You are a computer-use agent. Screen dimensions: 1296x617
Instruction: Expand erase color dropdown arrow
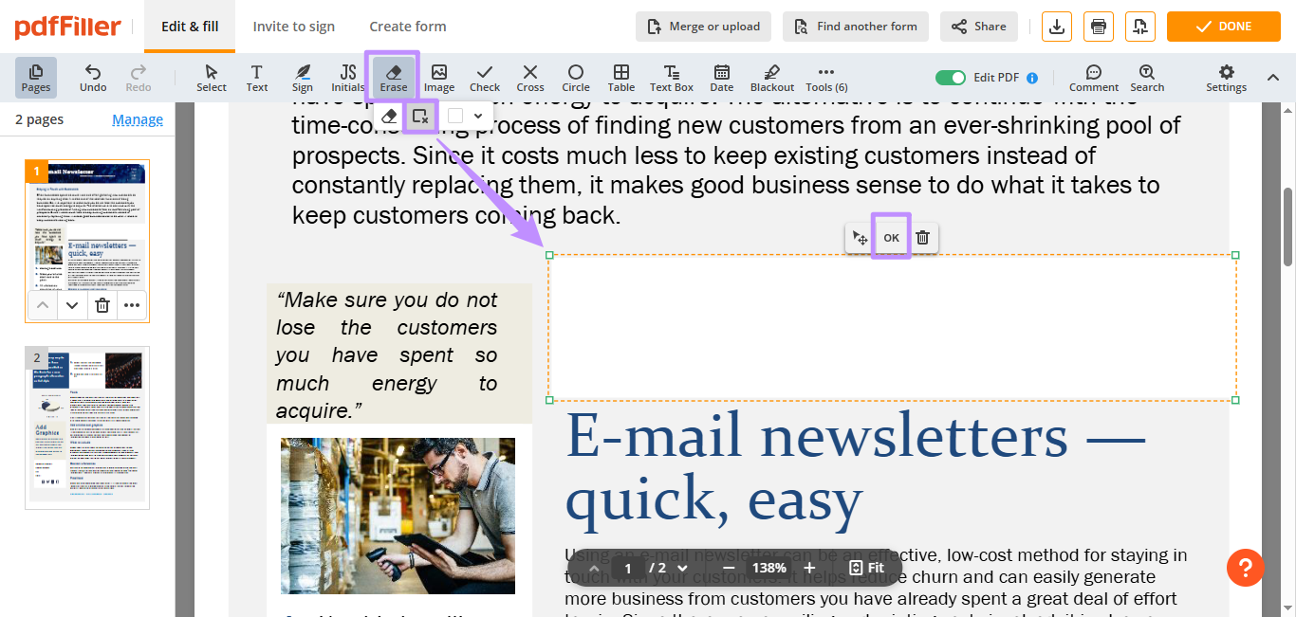coord(478,116)
